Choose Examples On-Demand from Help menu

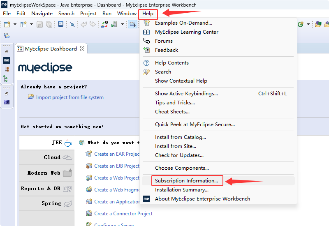[x=218, y=23]
